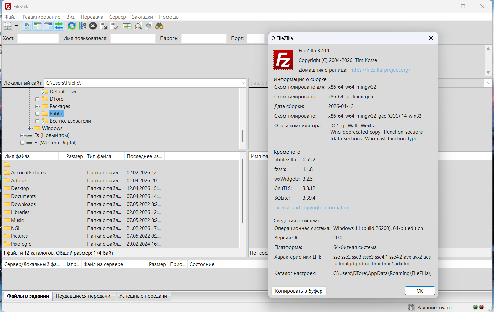Toggle directory comparison icon
This screenshot has height=312, width=494.
(138, 26)
